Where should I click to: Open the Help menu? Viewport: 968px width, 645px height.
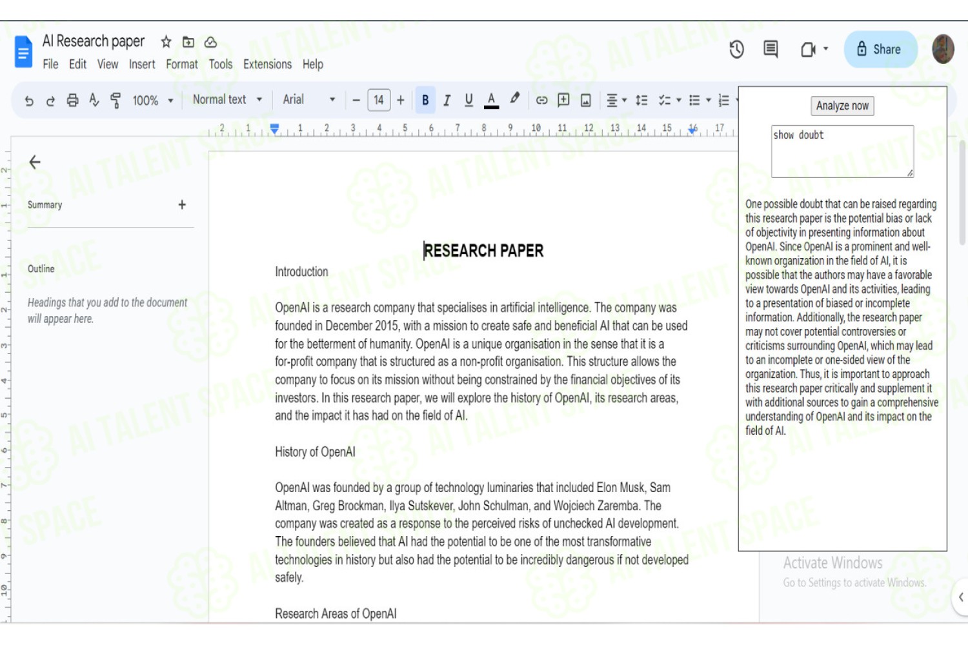313,64
